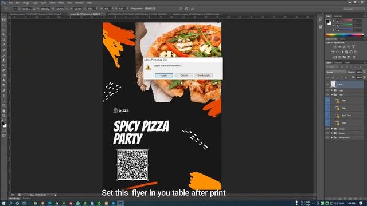Hide the Background layer group
Image resolution: width=367 pixels, height=206 pixels.
point(327,137)
